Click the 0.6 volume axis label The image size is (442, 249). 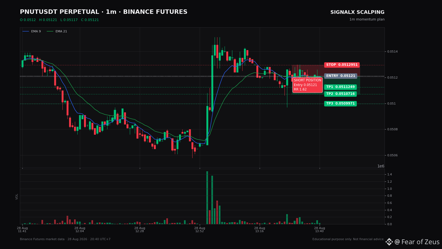point(390,203)
